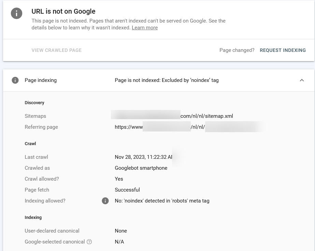Screen dimensions: 315x251
Task: Click the 'No: noindex detected in robots meta tag' text
Action: [162, 201]
